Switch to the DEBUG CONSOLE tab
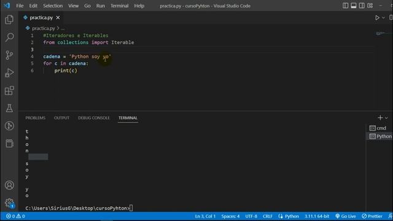 click(x=94, y=118)
